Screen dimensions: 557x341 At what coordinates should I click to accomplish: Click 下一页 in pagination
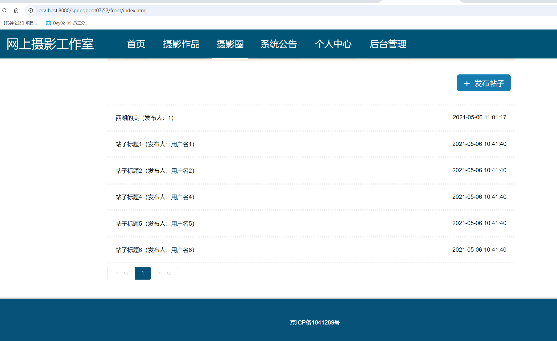coord(164,273)
